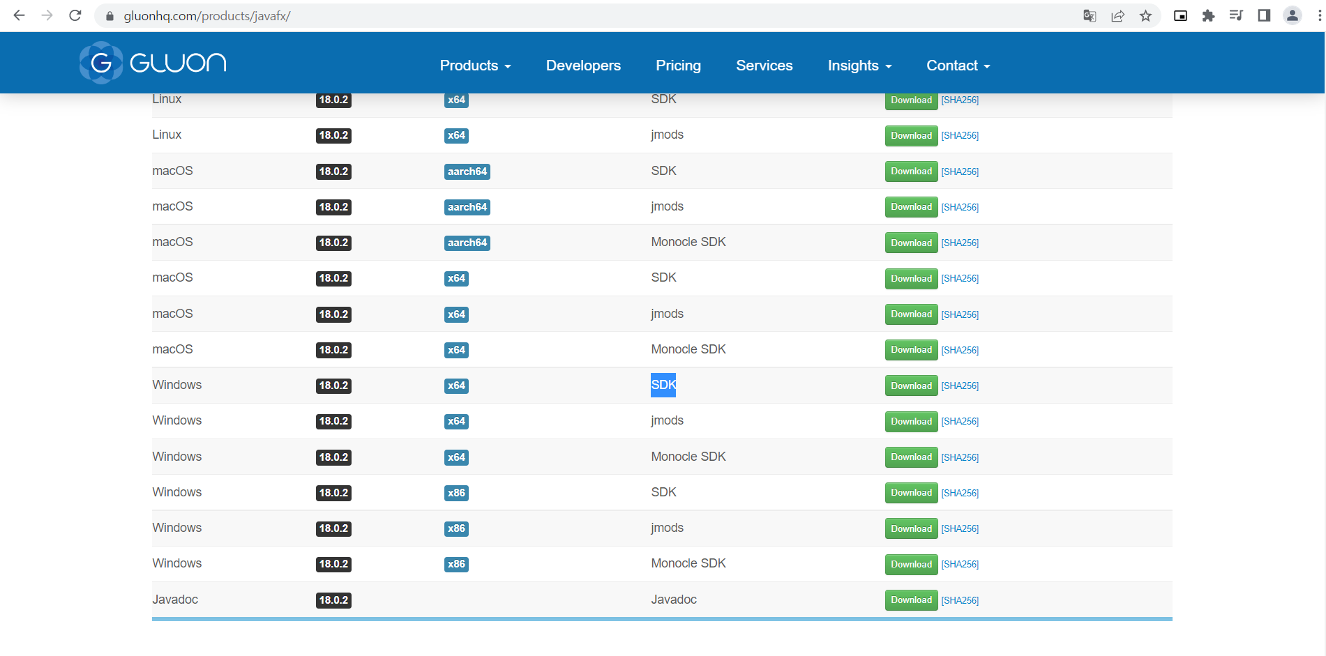Click Monocle SDK text in Windows x64 row
Image resolution: width=1326 pixels, height=656 pixels.
(x=688, y=457)
